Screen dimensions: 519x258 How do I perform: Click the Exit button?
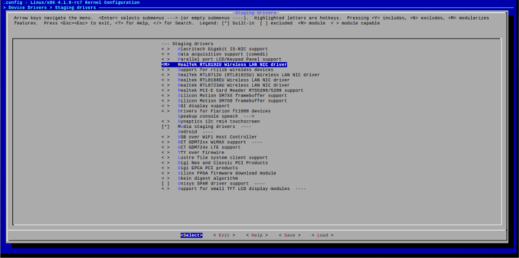click(224, 235)
